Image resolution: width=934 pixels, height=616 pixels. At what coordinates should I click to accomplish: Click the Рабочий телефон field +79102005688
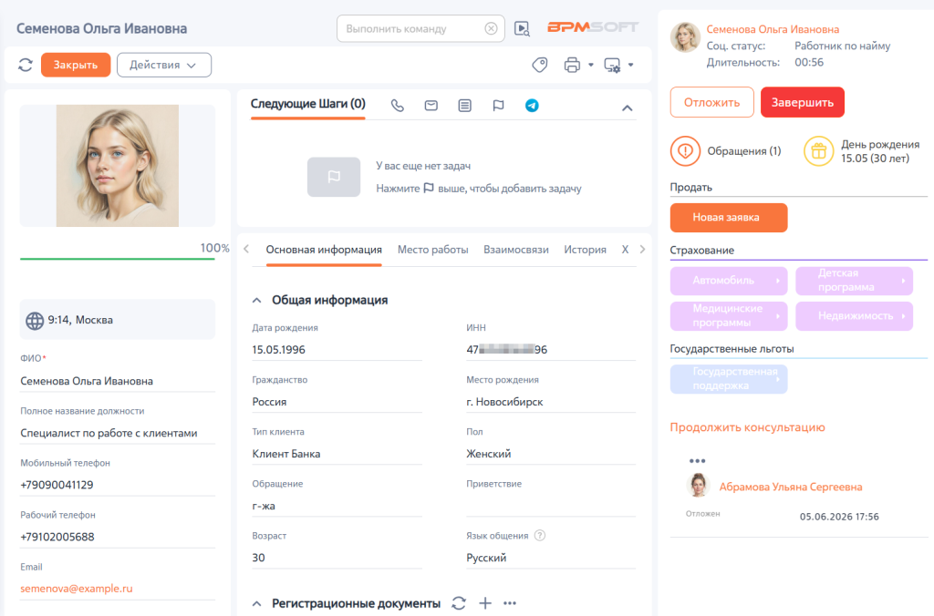tap(118, 537)
